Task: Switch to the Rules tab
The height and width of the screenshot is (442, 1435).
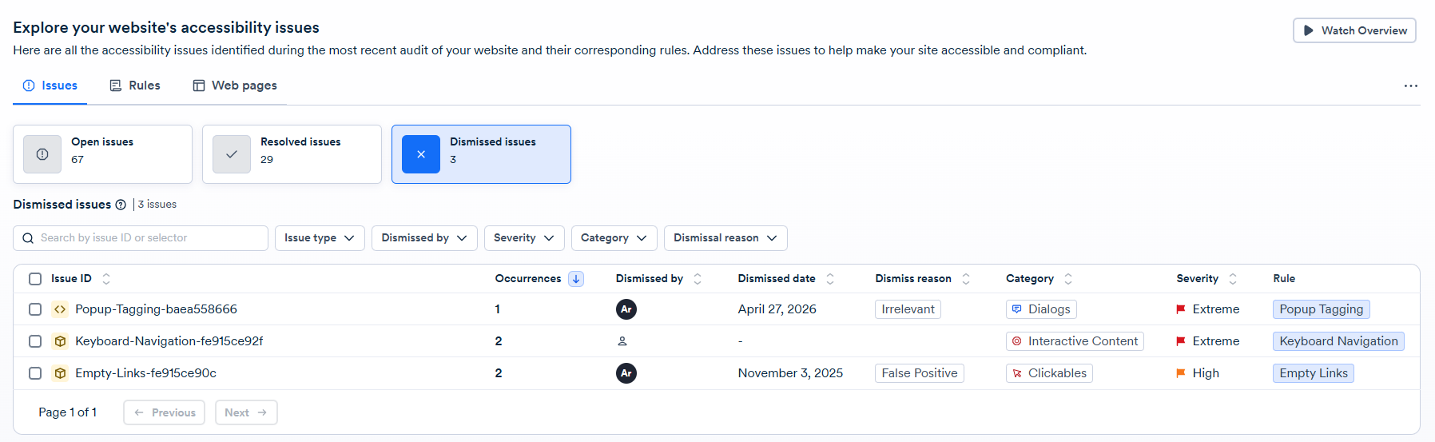Action: tap(135, 86)
